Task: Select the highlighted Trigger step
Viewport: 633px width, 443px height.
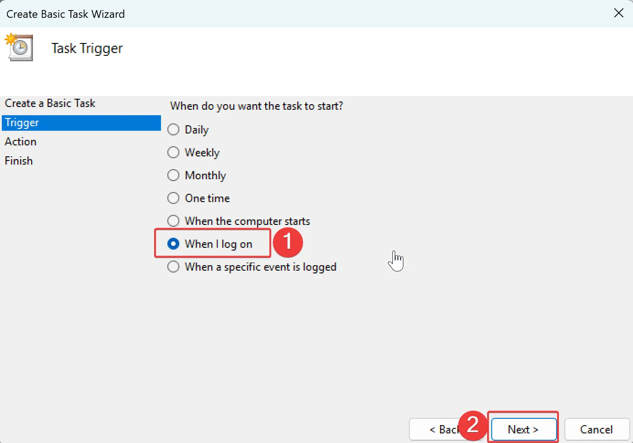Action: point(21,123)
